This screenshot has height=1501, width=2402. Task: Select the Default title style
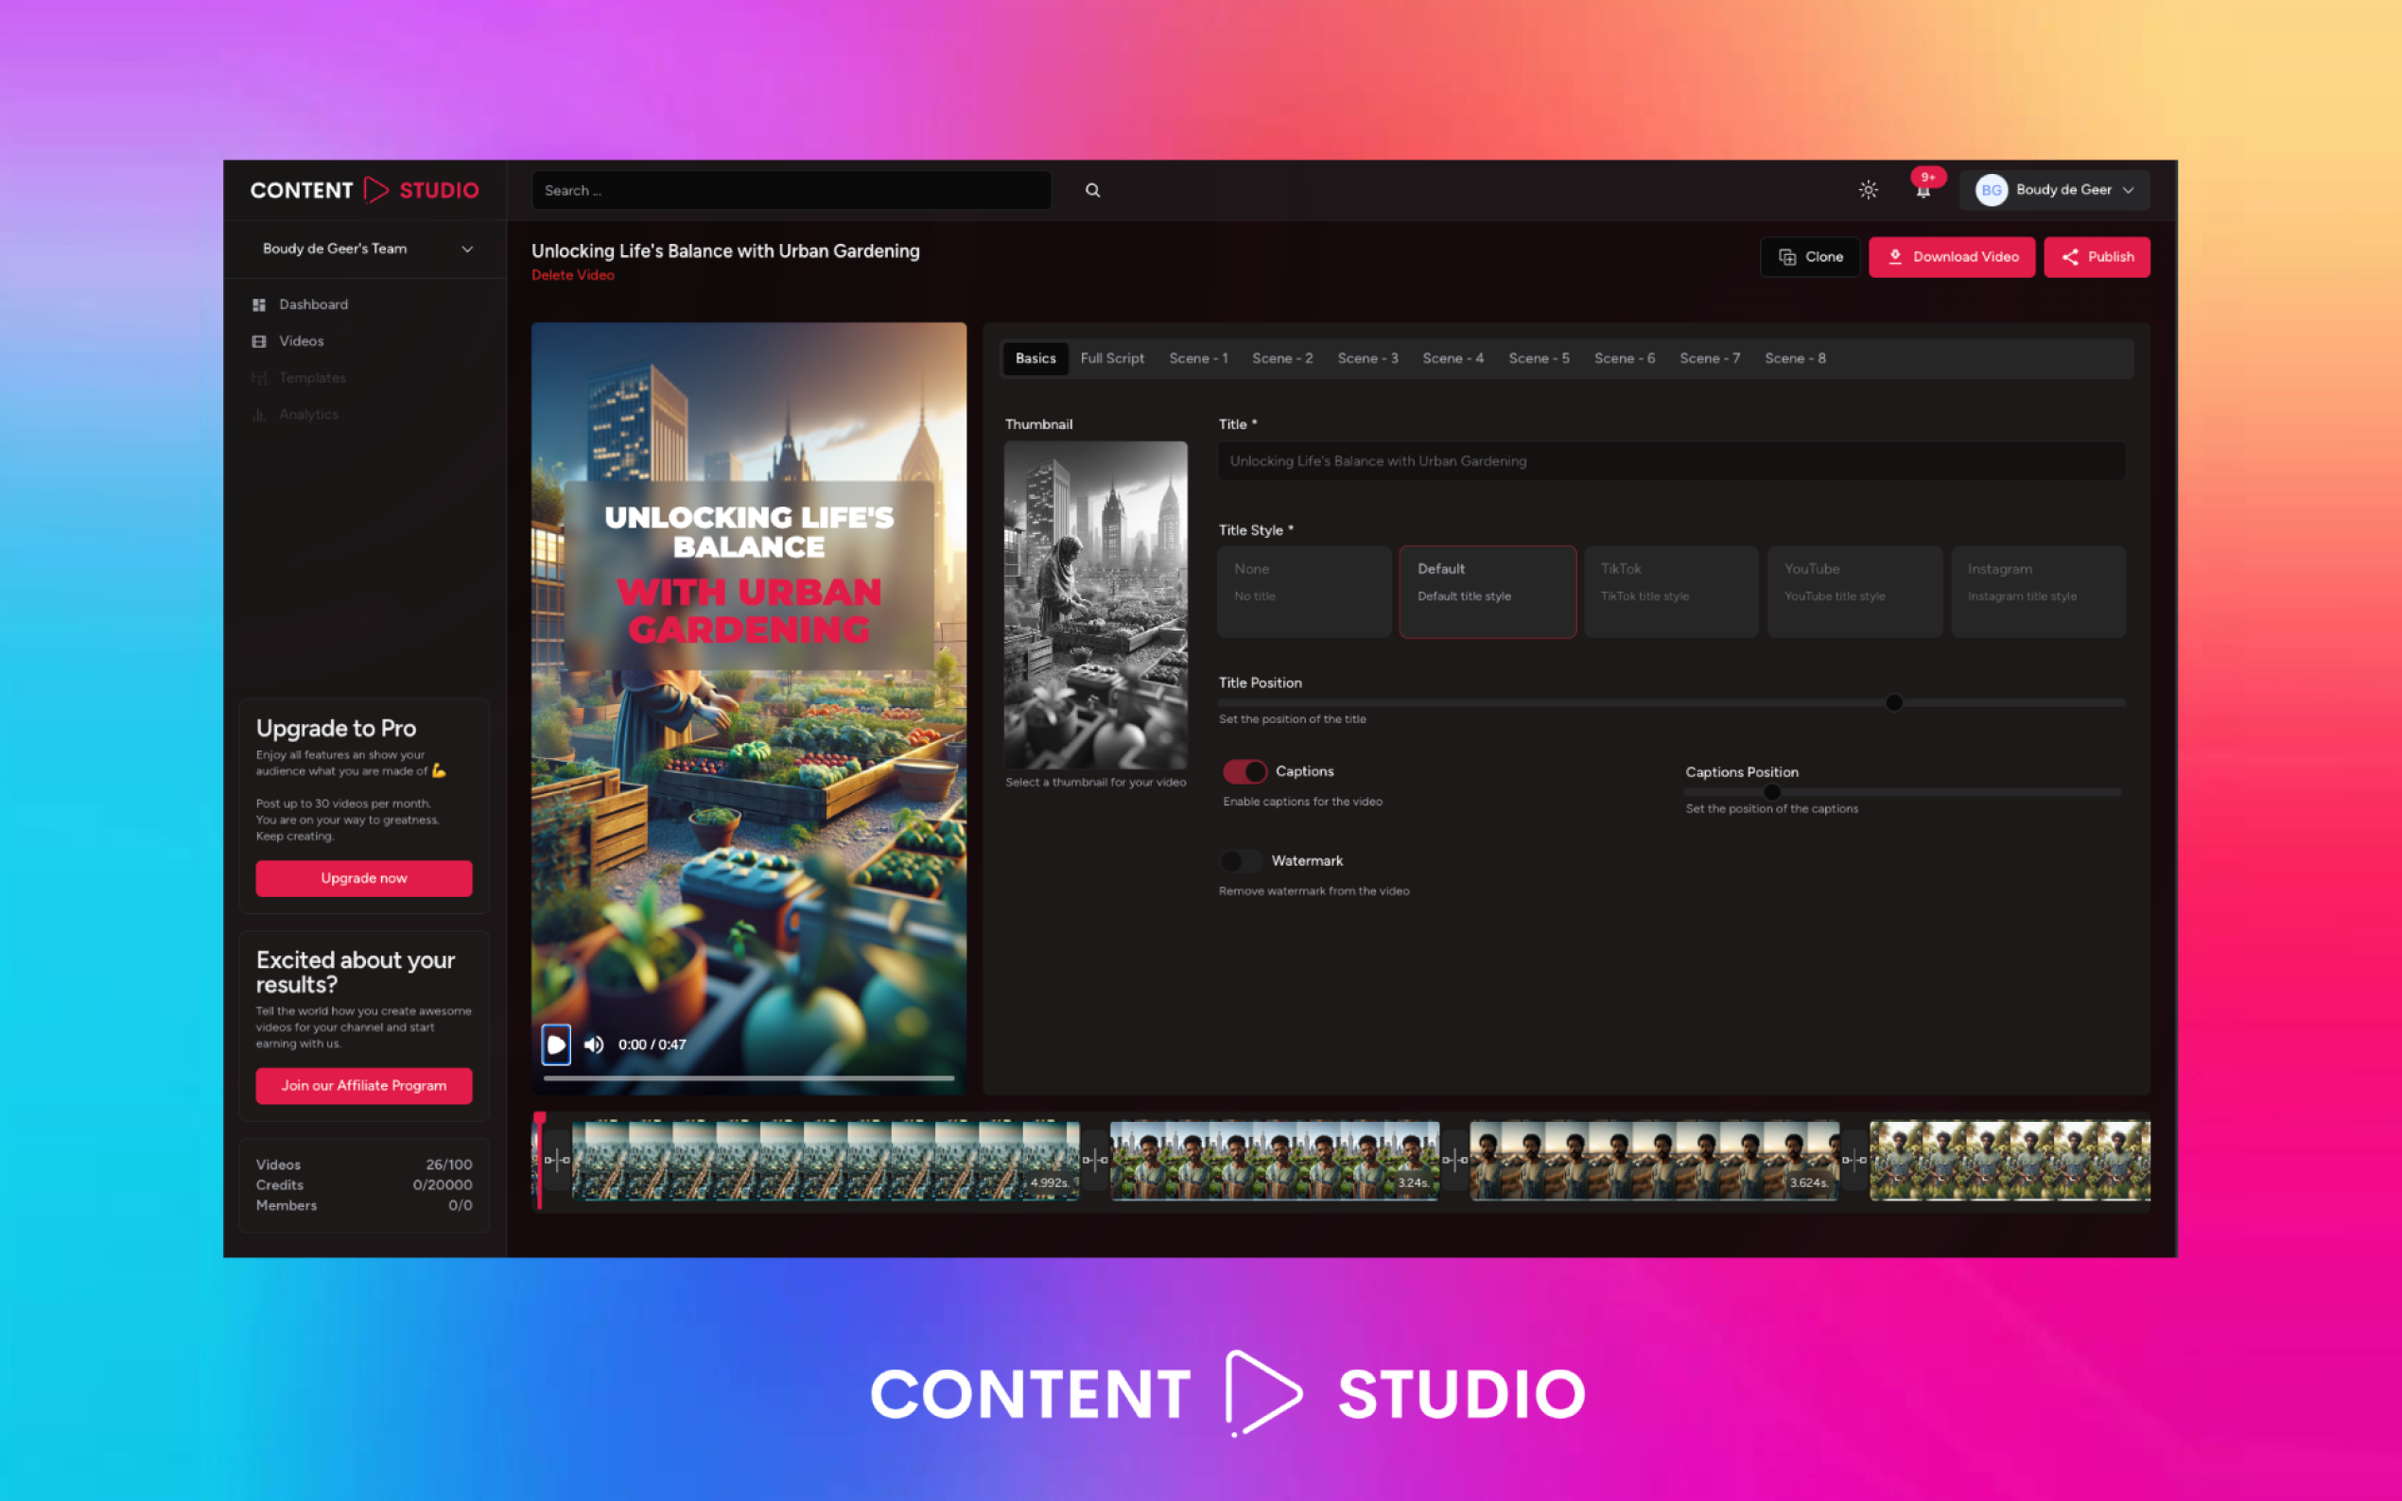point(1488,592)
